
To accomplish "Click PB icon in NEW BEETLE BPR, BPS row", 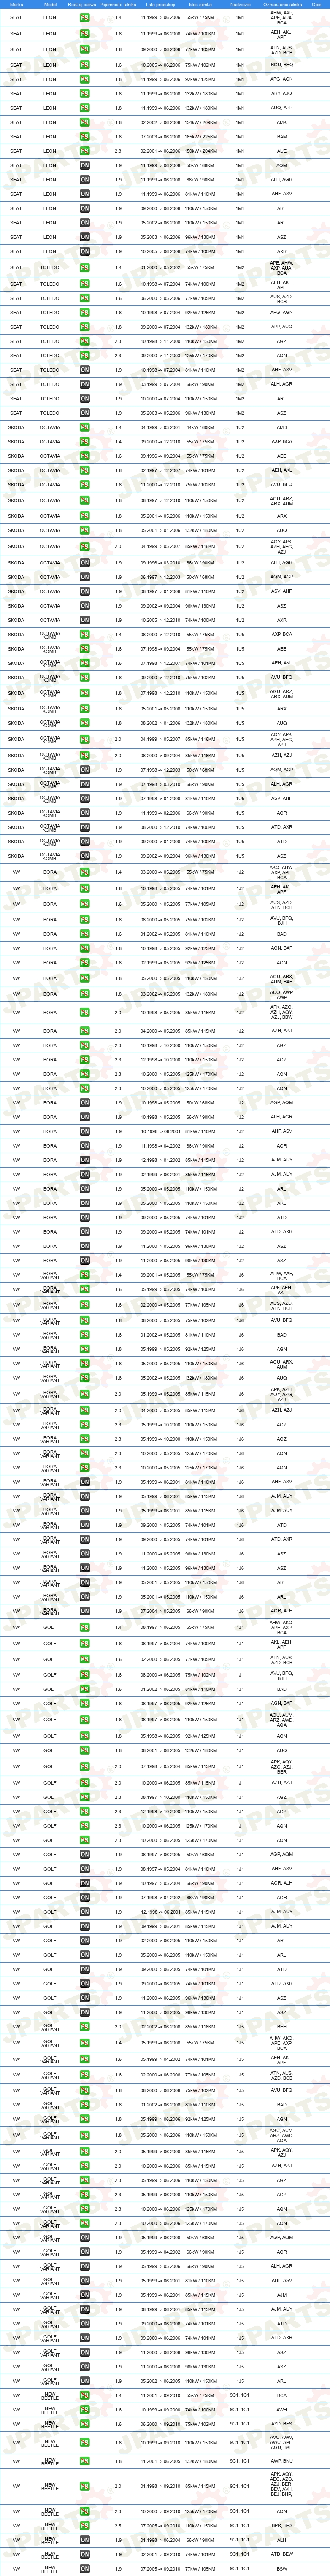I will pyautogui.click(x=85, y=2526).
